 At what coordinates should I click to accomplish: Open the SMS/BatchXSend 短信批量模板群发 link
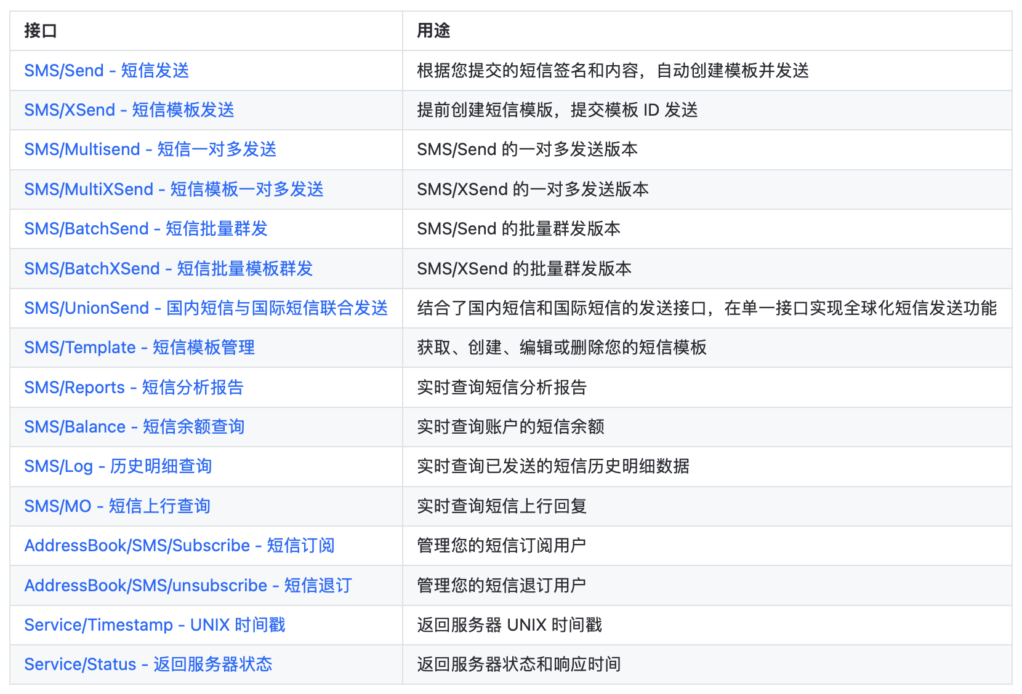pos(169,269)
